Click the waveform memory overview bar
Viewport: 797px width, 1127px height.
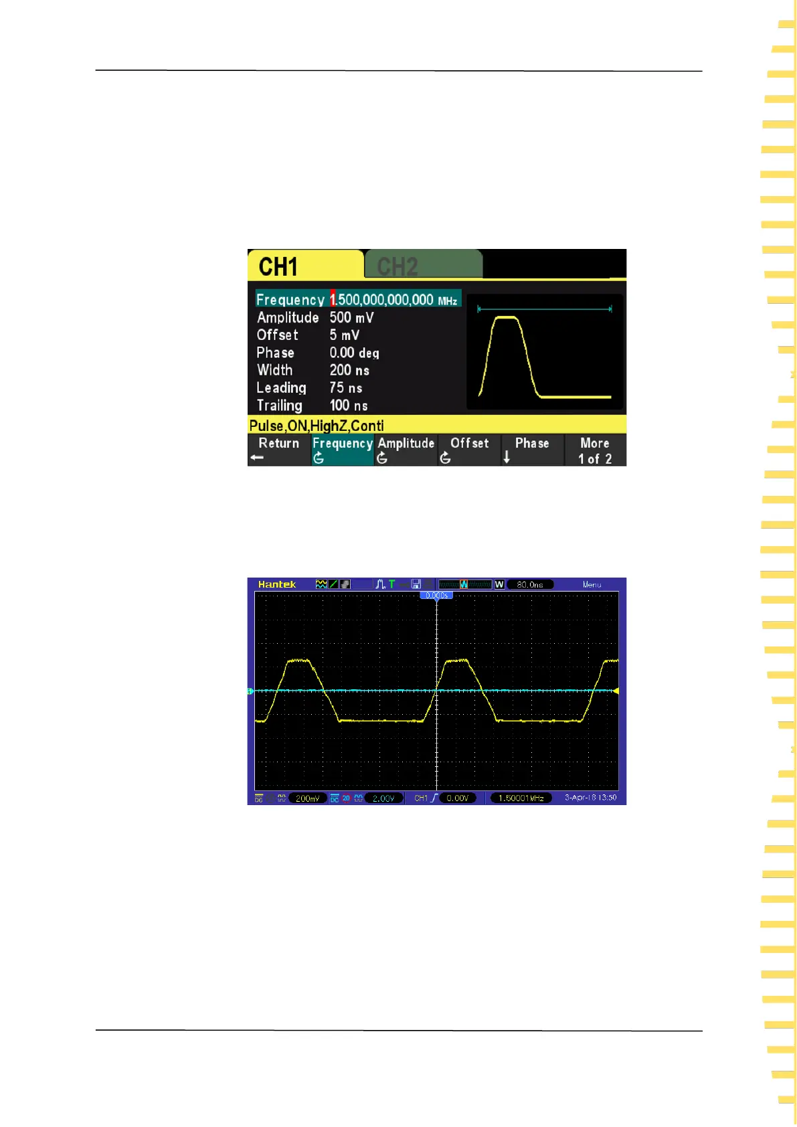(465, 584)
